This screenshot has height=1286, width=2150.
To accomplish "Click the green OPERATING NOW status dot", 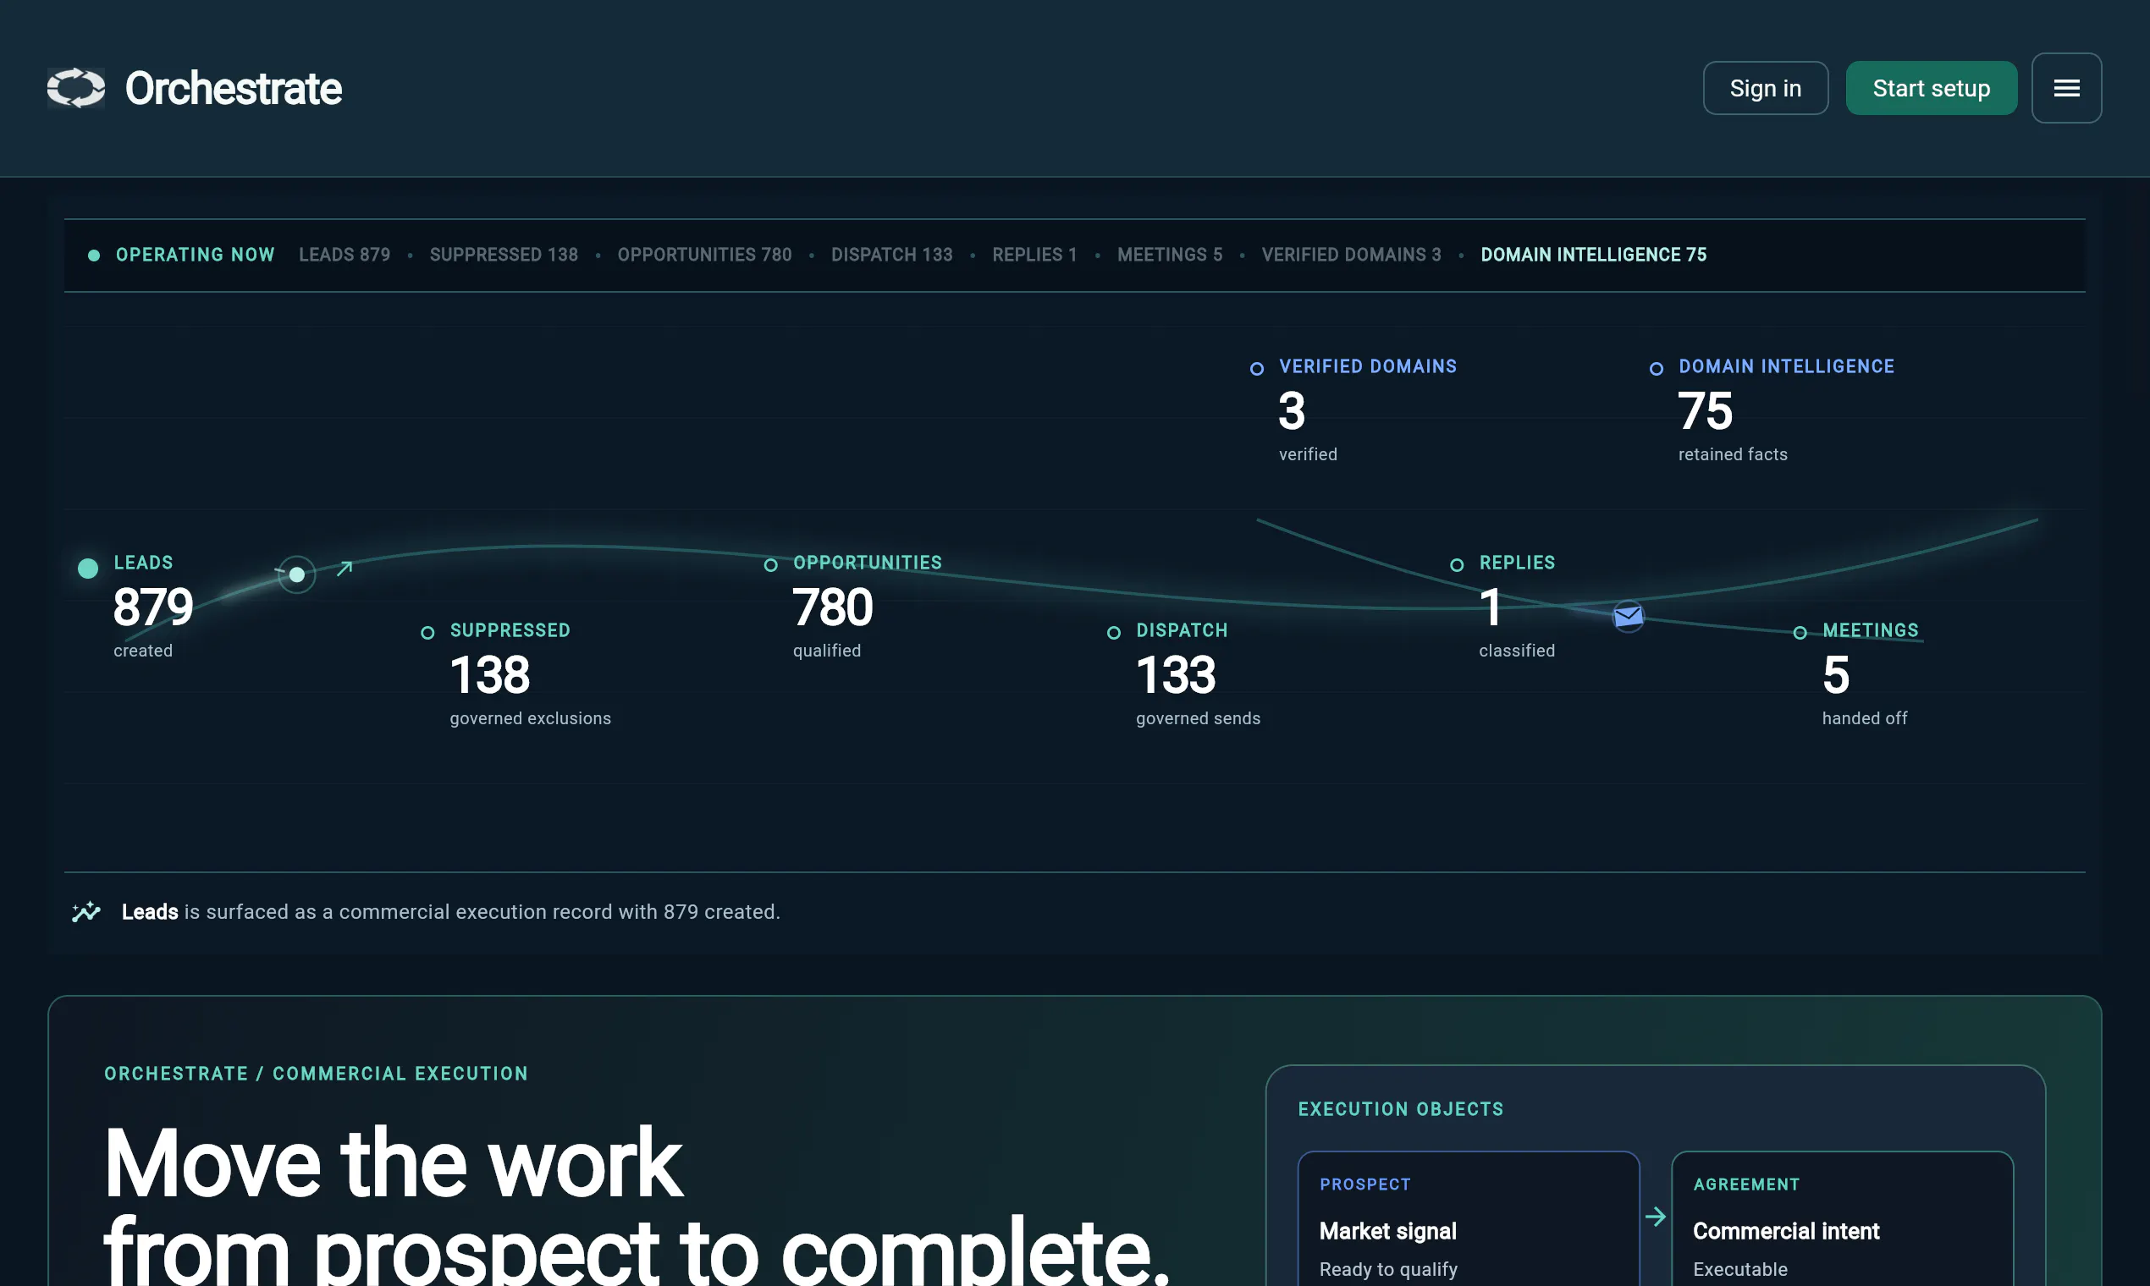I will coord(94,256).
